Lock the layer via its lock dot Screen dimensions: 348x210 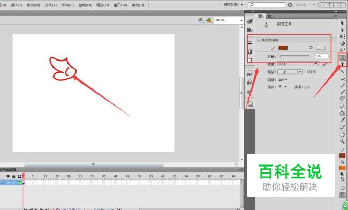pos(14,183)
